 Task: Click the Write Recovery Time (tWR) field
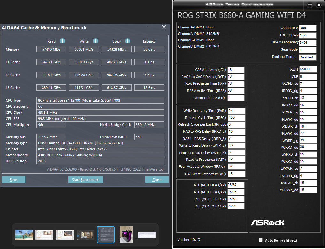point(237,111)
